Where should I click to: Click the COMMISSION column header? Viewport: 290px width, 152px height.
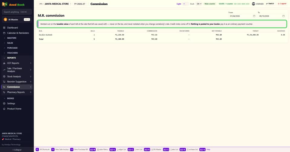pos(152,31)
